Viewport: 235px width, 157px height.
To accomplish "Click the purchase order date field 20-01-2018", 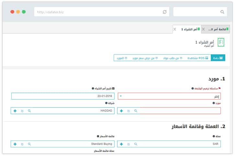I will tap(63, 96).
